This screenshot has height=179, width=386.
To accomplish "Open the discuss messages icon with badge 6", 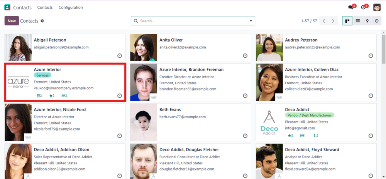I will click(350, 7).
